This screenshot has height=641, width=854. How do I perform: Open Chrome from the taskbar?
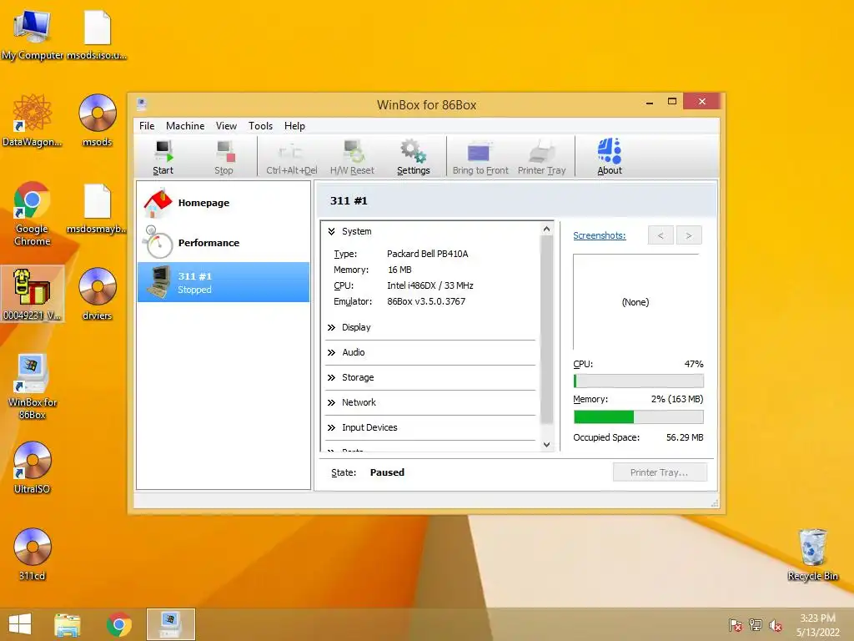coord(118,624)
